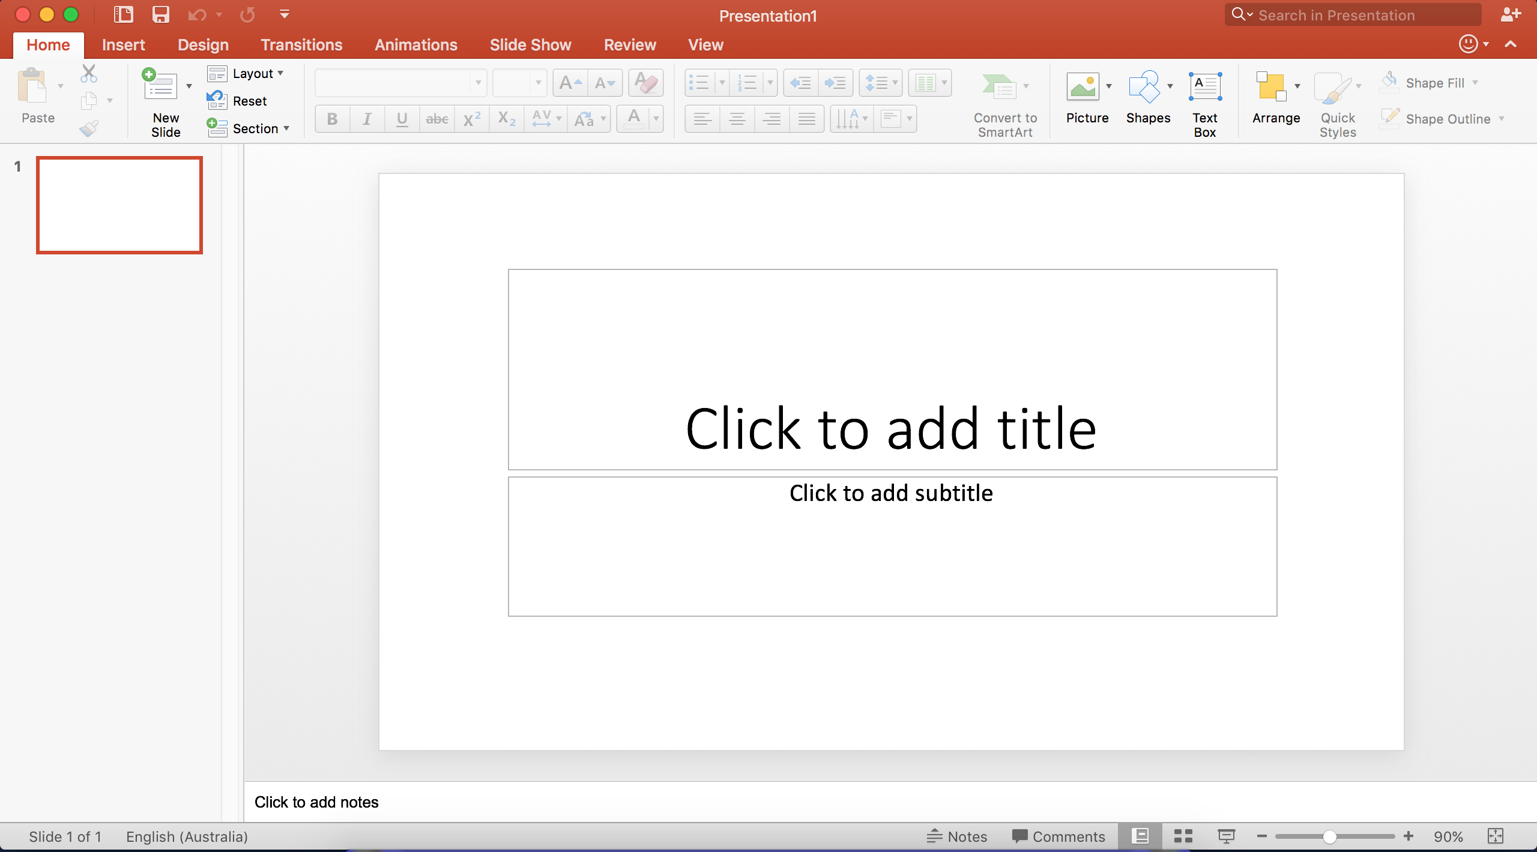Switch to Slide Sorter view icon
The width and height of the screenshot is (1537, 852).
tap(1183, 836)
